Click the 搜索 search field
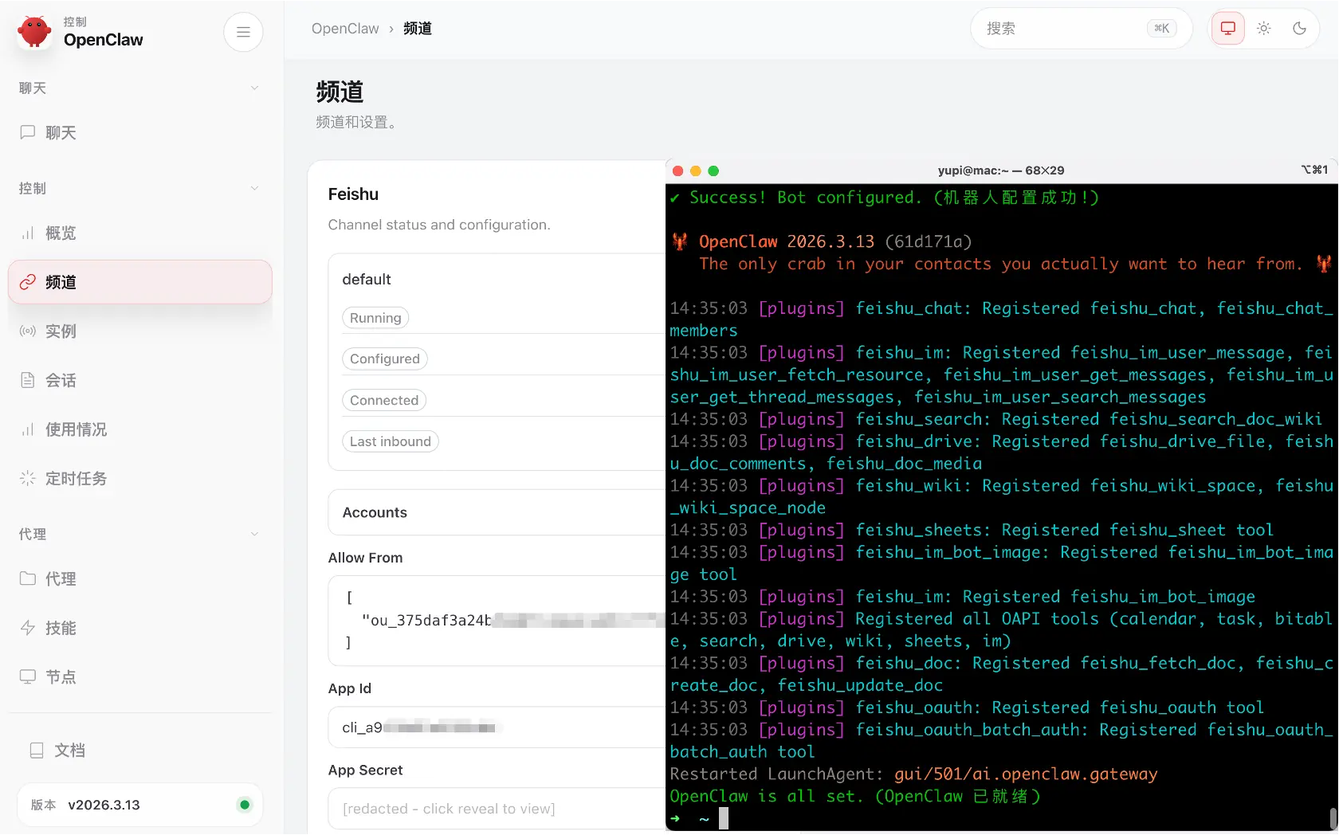Viewport: 1339px width, 835px height. [1082, 29]
